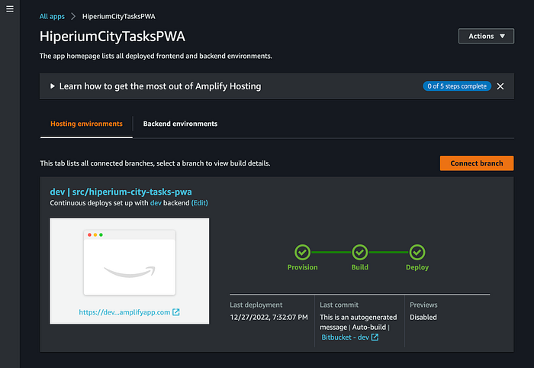Click the external icon next to Bitbucket - dev
534x368 pixels.
click(375, 337)
